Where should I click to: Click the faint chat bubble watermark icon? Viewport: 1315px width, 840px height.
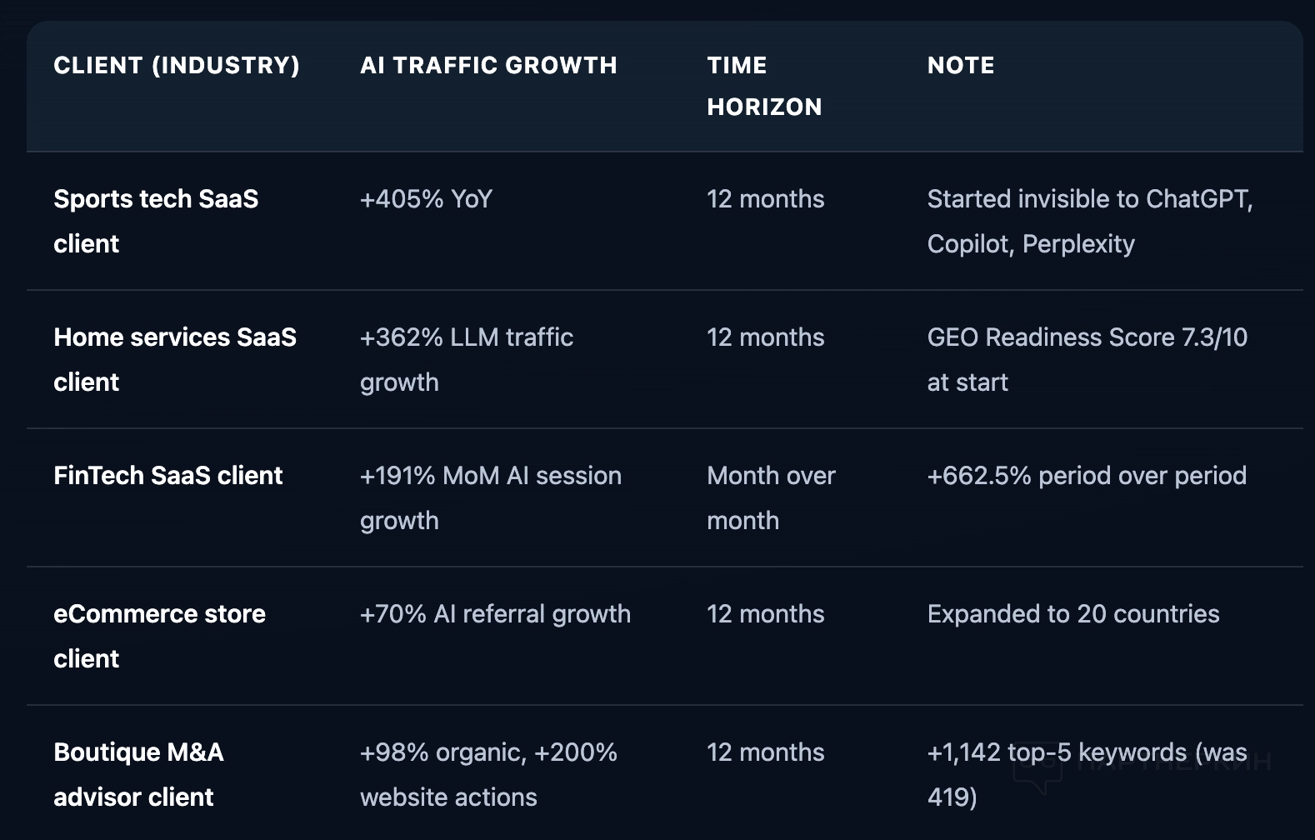(1037, 767)
